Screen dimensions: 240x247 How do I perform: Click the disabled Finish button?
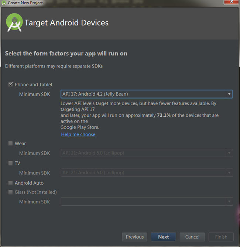click(x=221, y=237)
